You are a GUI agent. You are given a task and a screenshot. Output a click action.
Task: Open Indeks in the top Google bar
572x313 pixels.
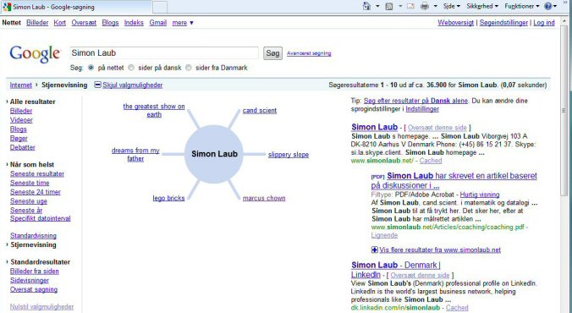pos(134,23)
